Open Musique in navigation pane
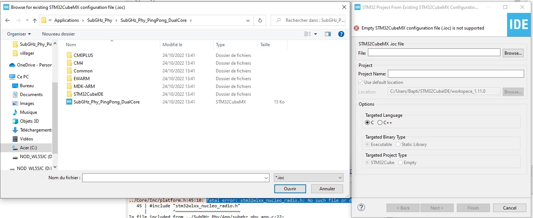This screenshot has height=218, width=533. click(28, 112)
